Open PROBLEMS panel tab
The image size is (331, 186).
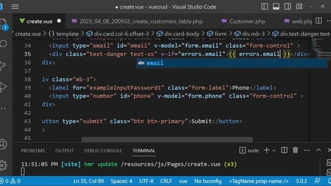pyautogui.click(x=33, y=150)
